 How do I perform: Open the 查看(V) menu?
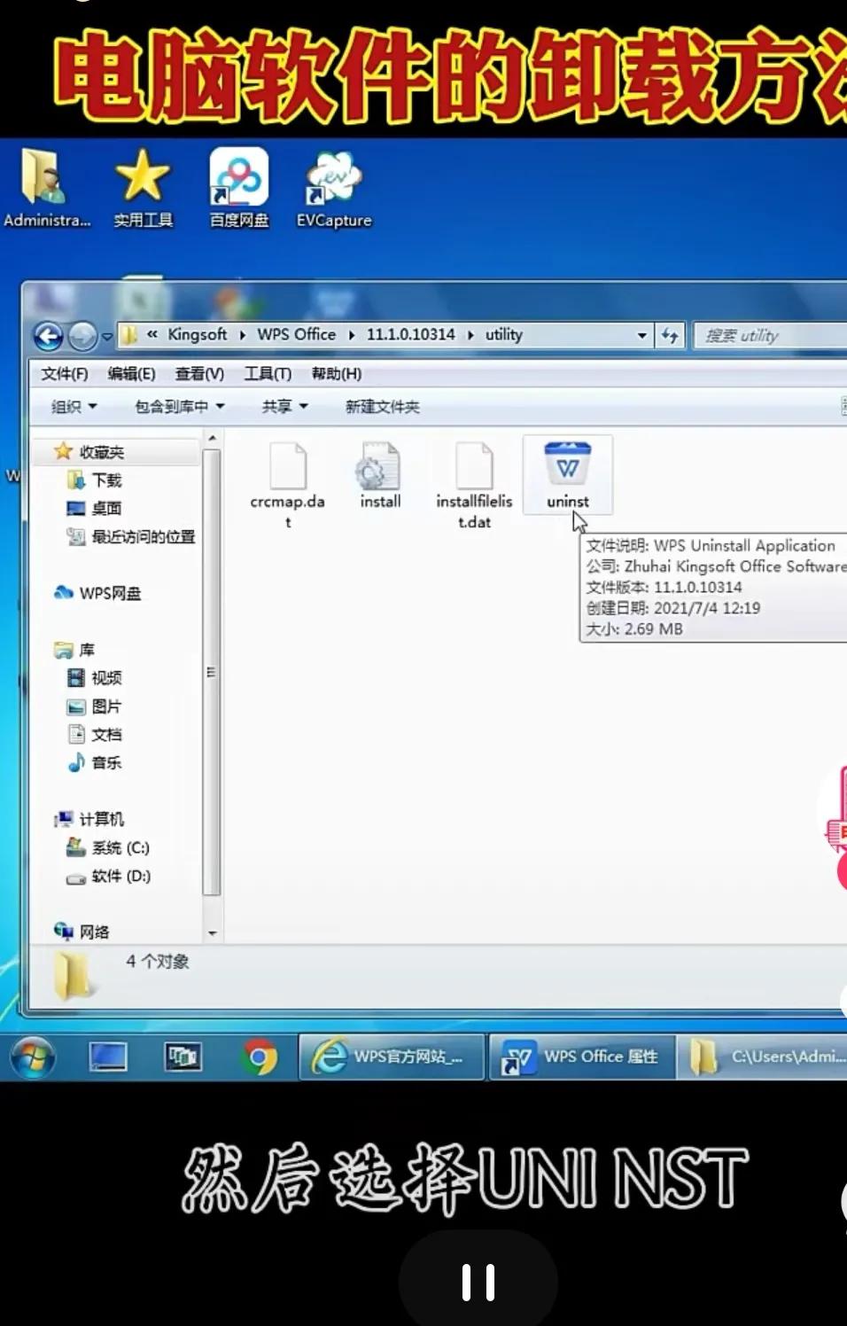tap(199, 373)
